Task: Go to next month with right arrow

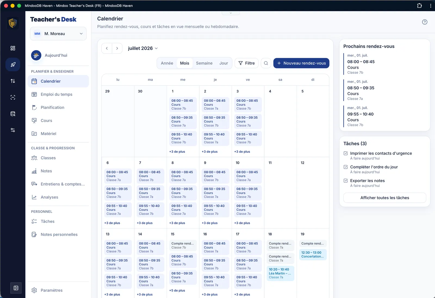Action: click(x=117, y=48)
